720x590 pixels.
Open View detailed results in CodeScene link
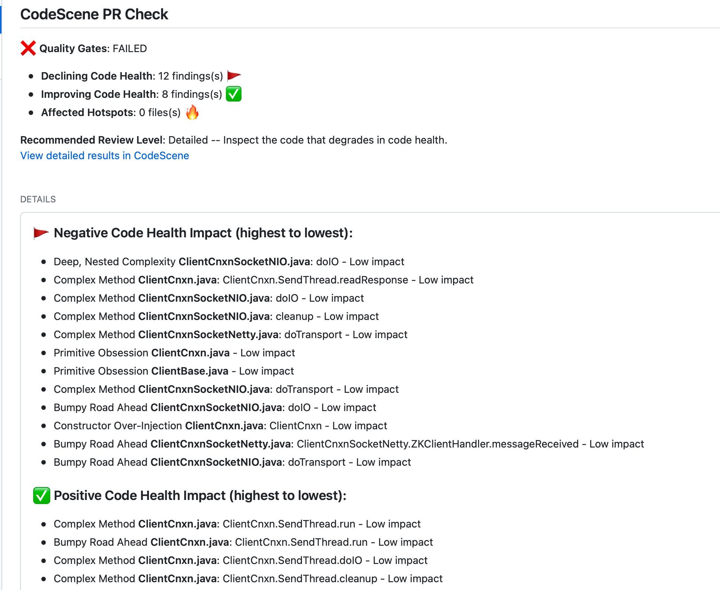[x=105, y=155]
